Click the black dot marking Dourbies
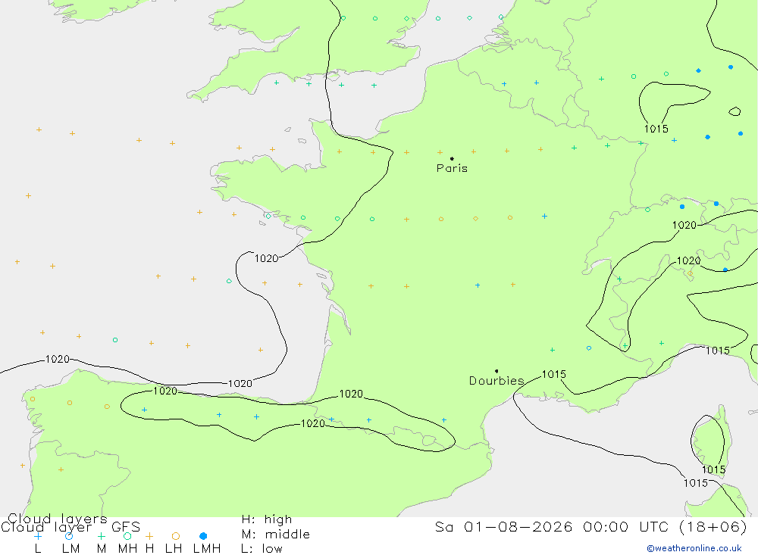This screenshot has height=555, width=758. 496,371
